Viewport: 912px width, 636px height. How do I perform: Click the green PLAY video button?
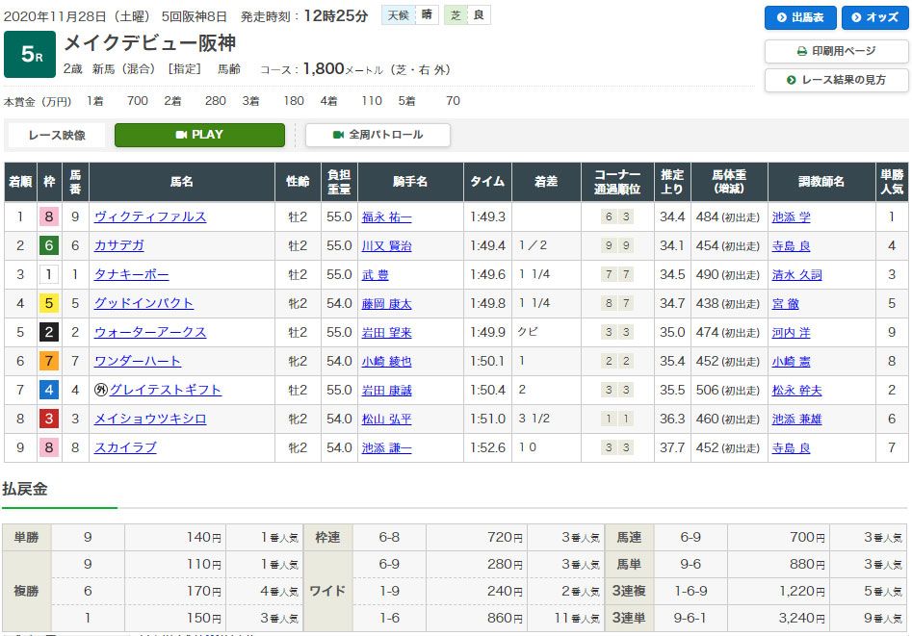pyautogui.click(x=199, y=136)
